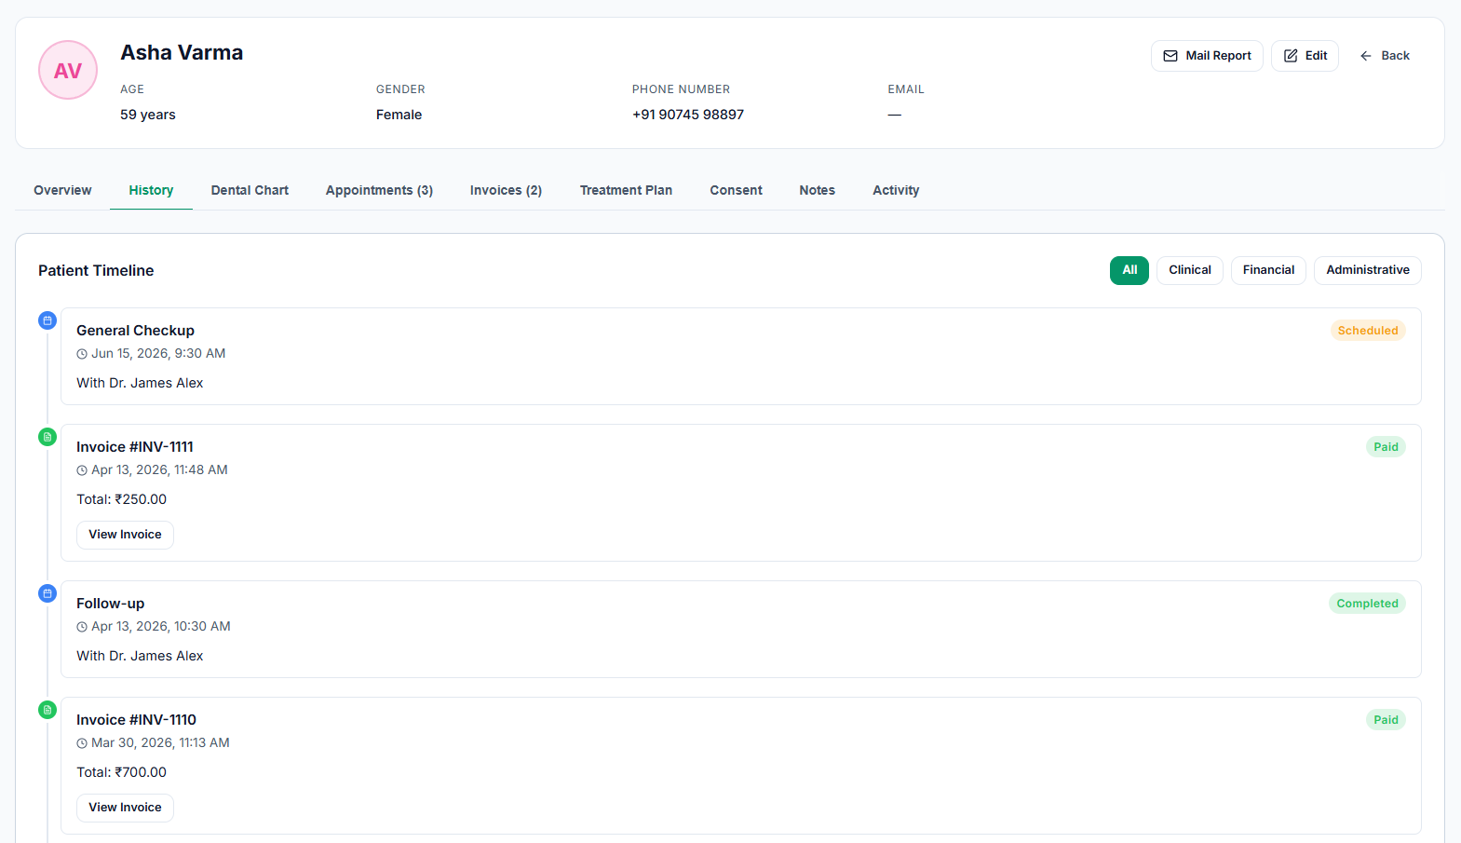Screen dimensions: 1461x843
Task: Click the Invoice #INV-1111 title
Action: coord(135,447)
